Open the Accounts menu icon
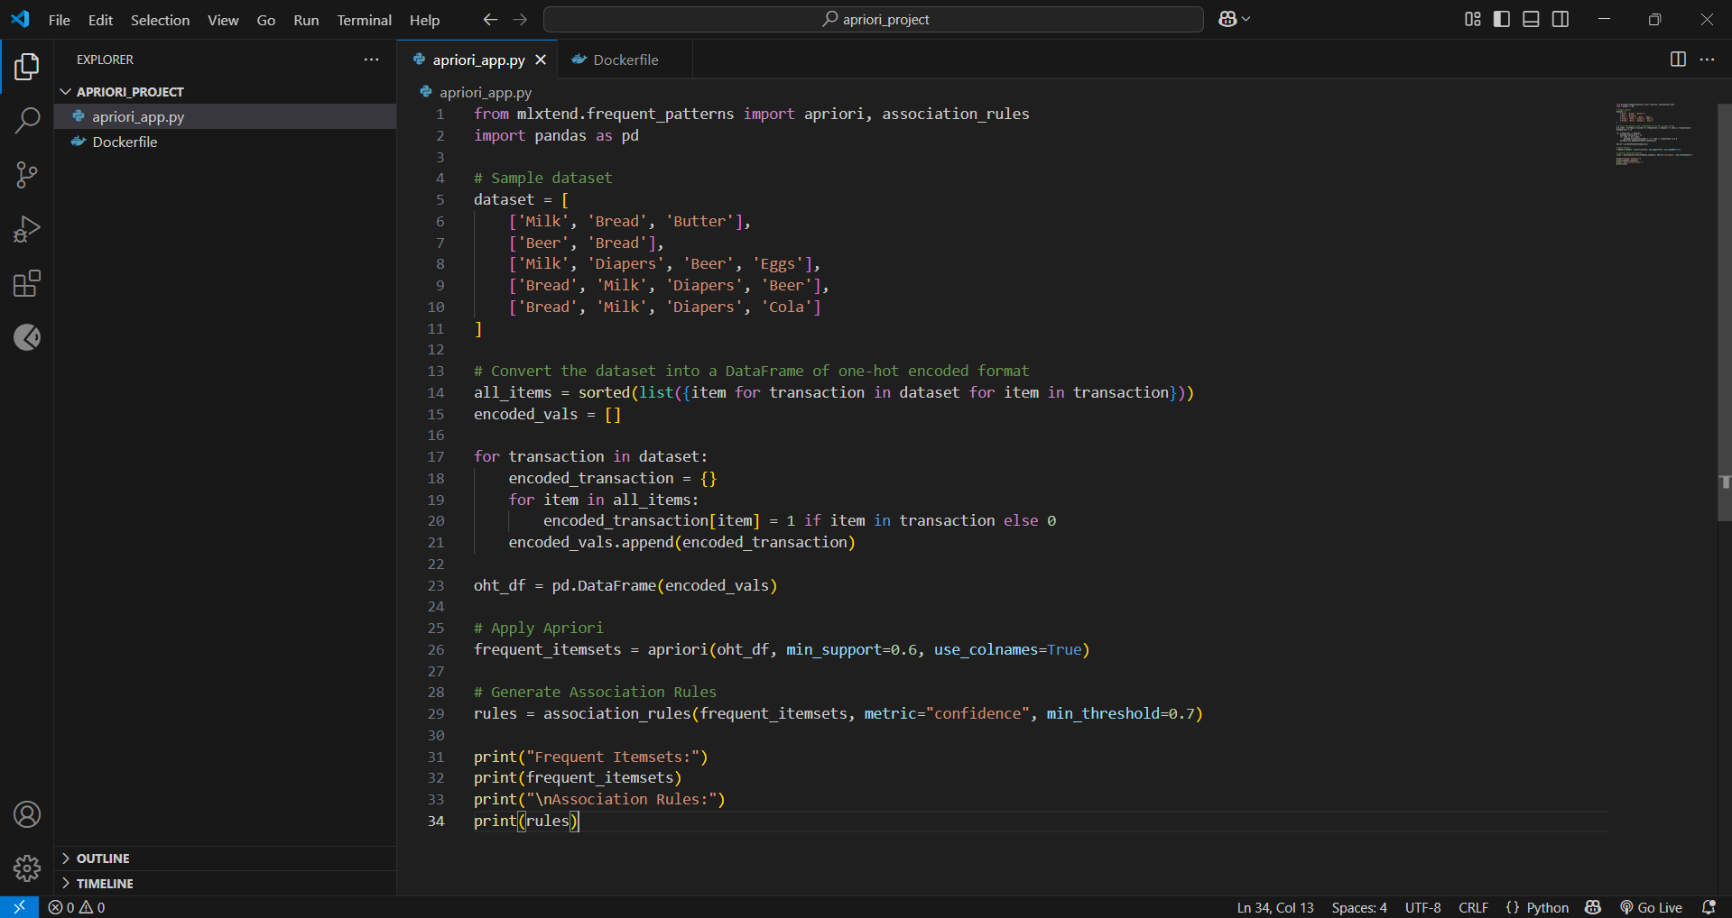The height and width of the screenshot is (918, 1732). (x=27, y=814)
